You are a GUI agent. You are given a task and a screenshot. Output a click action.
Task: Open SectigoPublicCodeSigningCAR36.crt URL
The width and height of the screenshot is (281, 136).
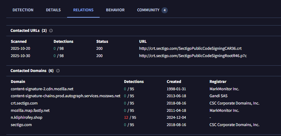point(190,48)
